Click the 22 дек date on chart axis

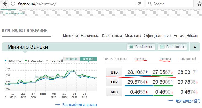pos(23,95)
